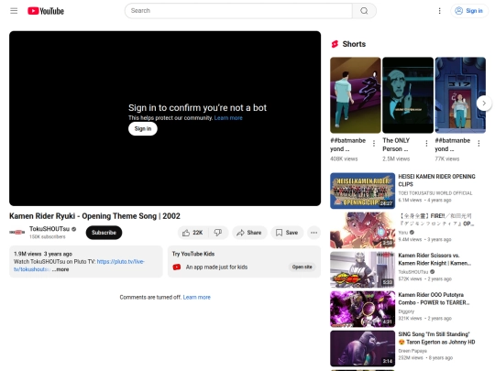Click the YouTube Kids icon
This screenshot has height=371, width=495.
pyautogui.click(x=177, y=267)
